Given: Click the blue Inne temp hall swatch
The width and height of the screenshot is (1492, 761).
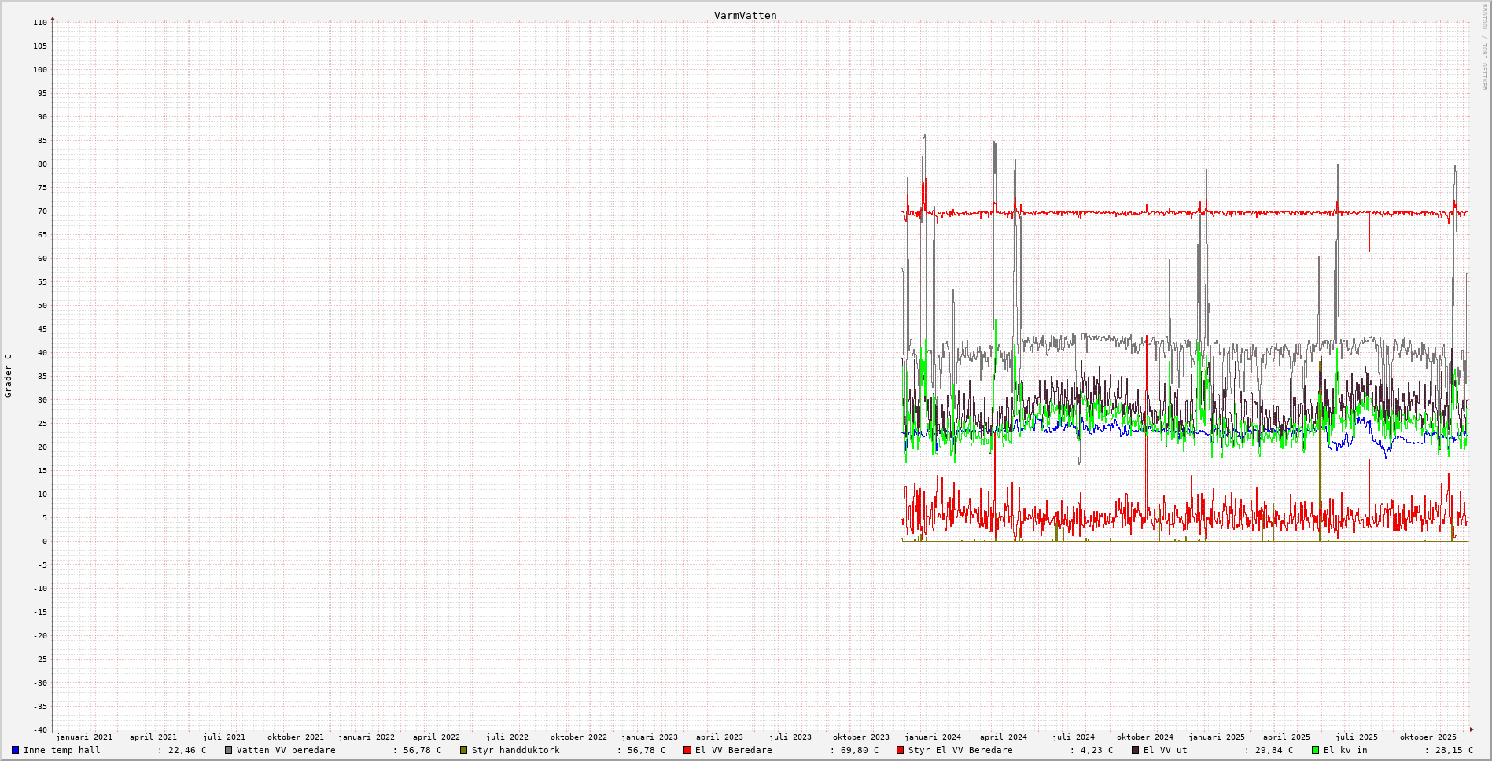Looking at the screenshot, I should pyautogui.click(x=15, y=750).
